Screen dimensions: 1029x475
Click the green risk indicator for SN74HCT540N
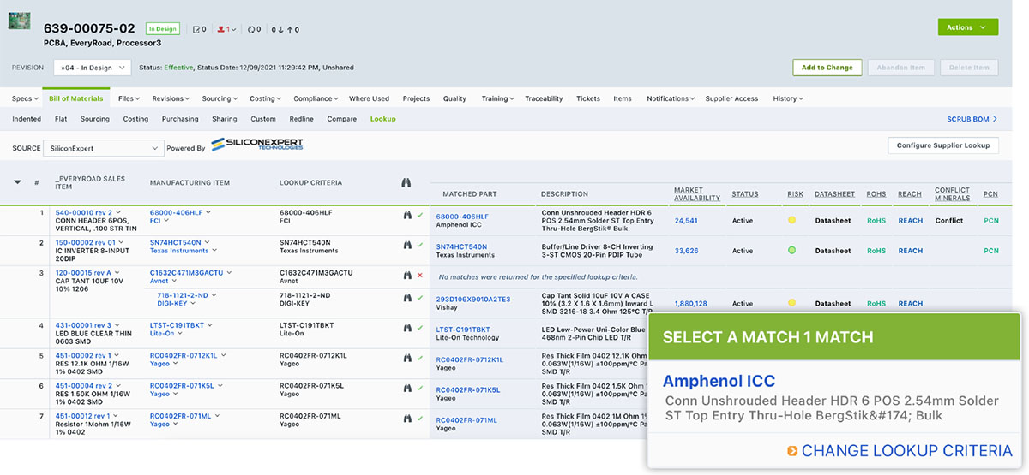[x=791, y=251]
